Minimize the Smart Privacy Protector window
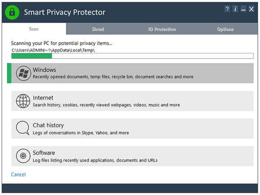Screen dimensions: 260x195 tap(243, 9)
